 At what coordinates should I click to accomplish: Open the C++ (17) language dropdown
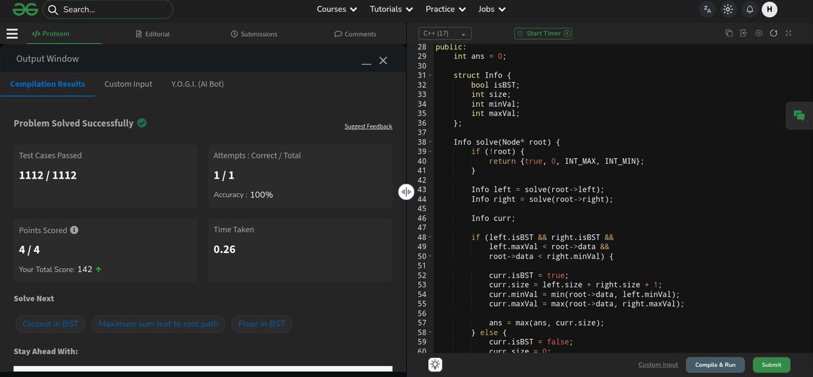pyautogui.click(x=445, y=33)
